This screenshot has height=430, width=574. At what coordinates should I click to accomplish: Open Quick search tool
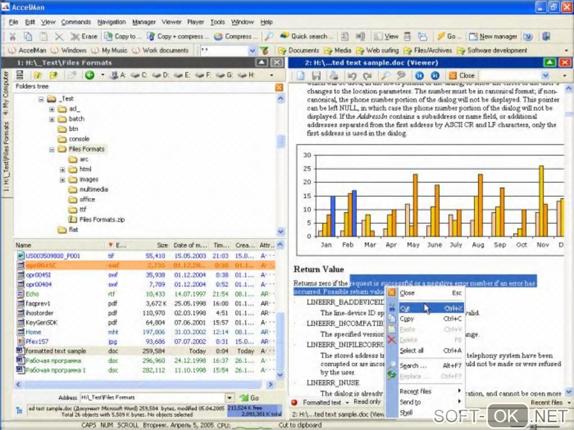[307, 36]
